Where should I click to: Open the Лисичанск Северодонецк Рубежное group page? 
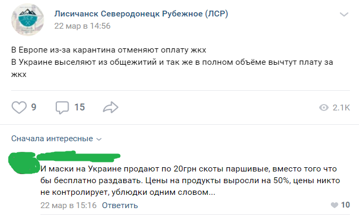[141, 14]
